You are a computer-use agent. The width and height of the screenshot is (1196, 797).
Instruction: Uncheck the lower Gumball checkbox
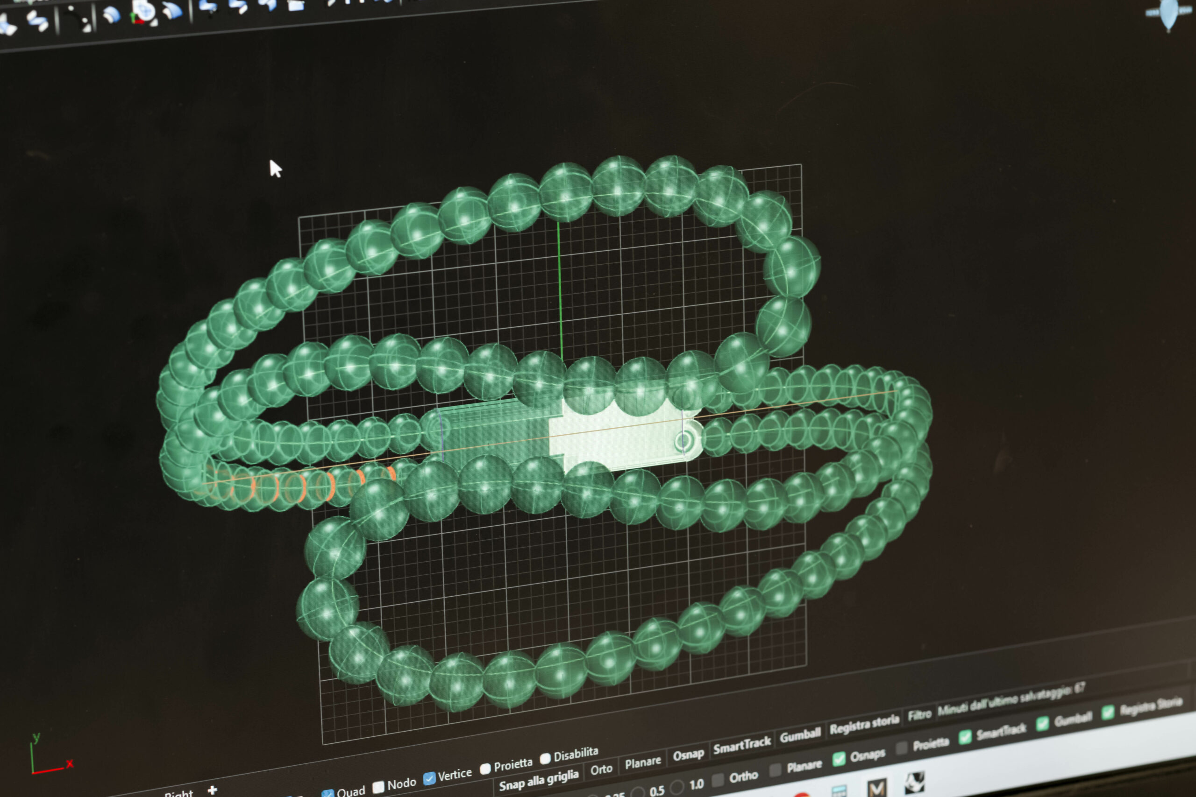pos(1042,723)
